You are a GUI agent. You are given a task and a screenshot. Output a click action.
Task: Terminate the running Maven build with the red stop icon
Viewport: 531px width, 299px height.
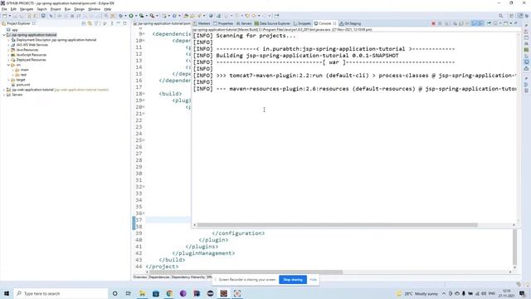pos(433,23)
